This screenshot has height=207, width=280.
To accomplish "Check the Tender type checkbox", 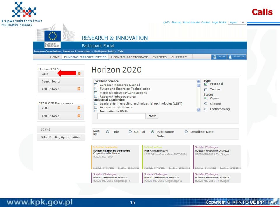I will (x=206, y=90).
